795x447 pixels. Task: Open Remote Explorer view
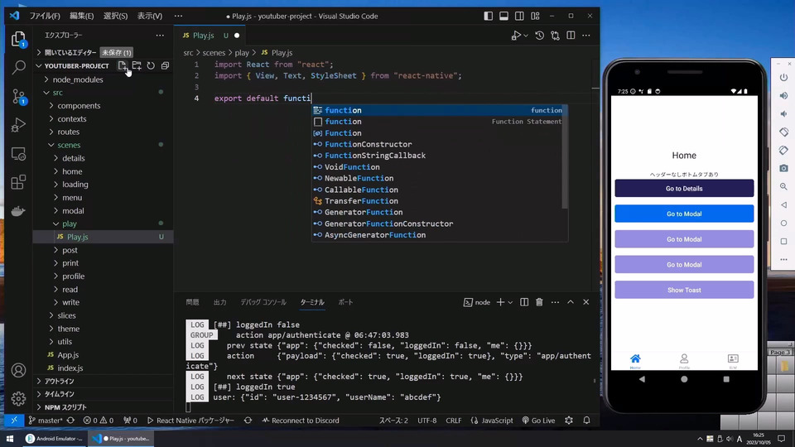(18, 154)
